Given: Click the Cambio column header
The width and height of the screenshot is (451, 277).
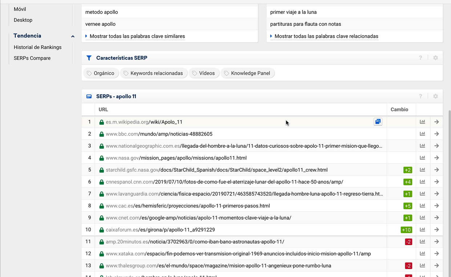Looking at the screenshot, I should pyautogui.click(x=399, y=109).
